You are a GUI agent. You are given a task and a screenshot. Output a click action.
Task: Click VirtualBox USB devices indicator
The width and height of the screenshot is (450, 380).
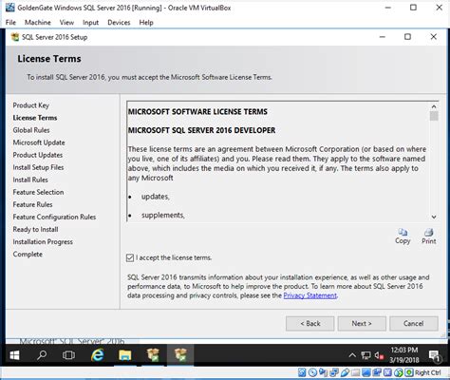tap(345, 372)
